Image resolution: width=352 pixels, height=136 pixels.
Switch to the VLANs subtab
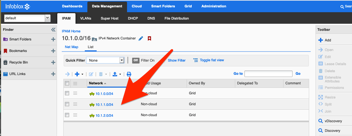coord(86,19)
